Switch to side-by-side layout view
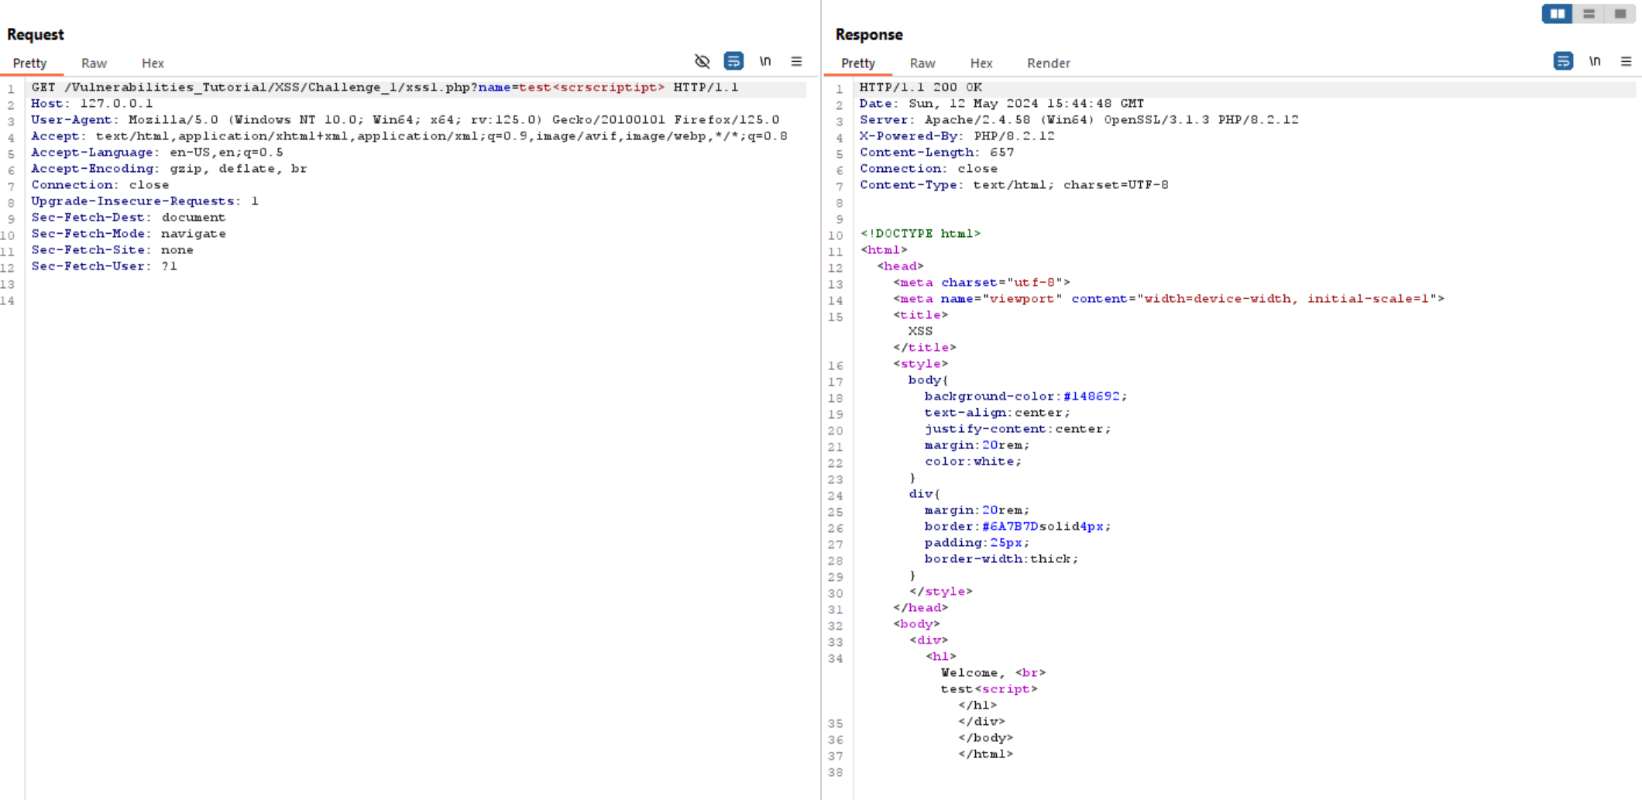 [x=1557, y=14]
